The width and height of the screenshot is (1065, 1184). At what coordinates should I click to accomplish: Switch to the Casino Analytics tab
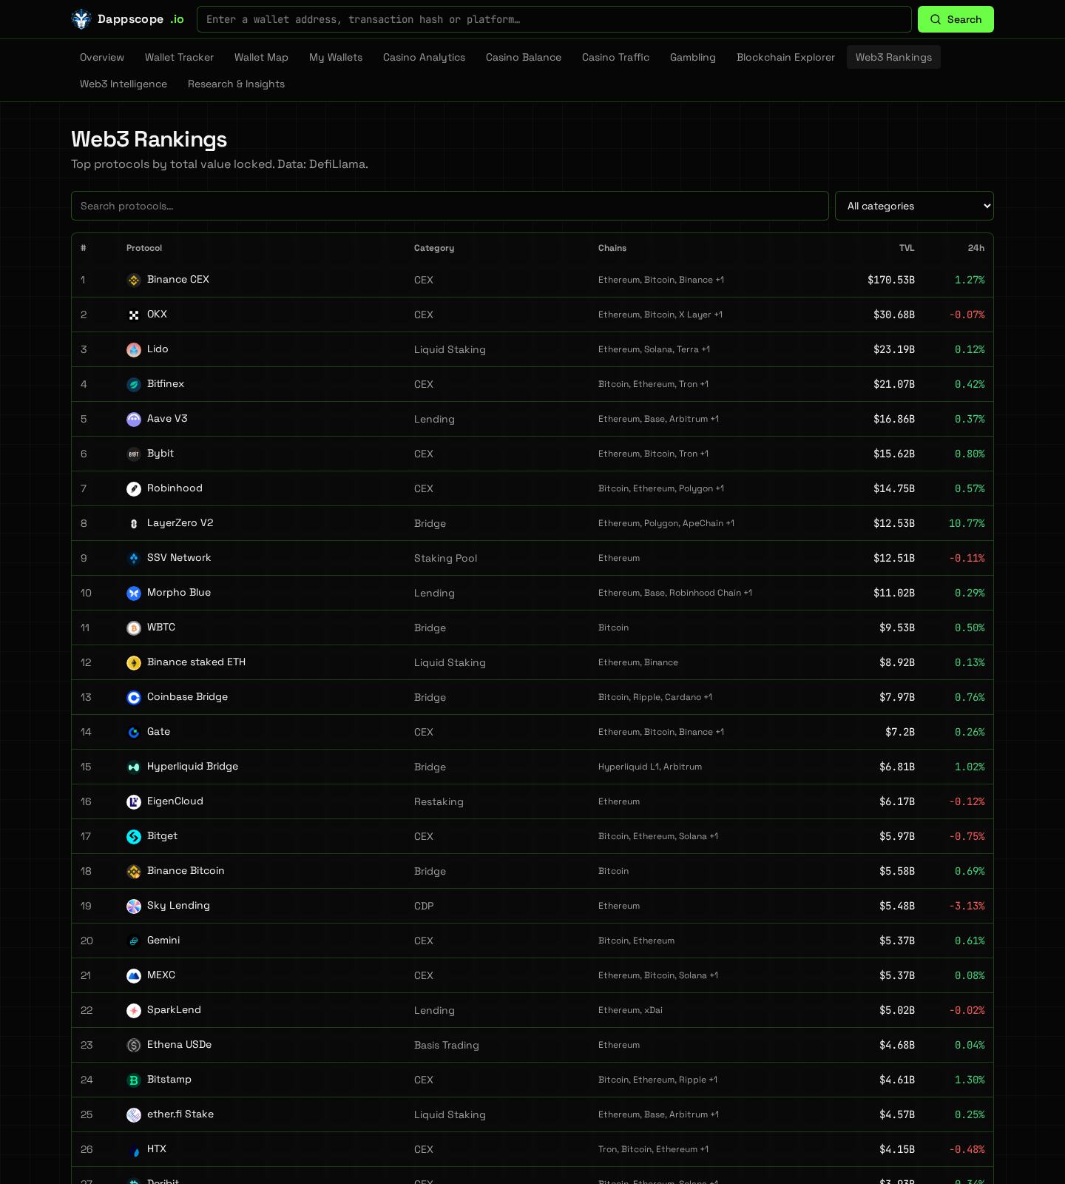[x=424, y=57]
